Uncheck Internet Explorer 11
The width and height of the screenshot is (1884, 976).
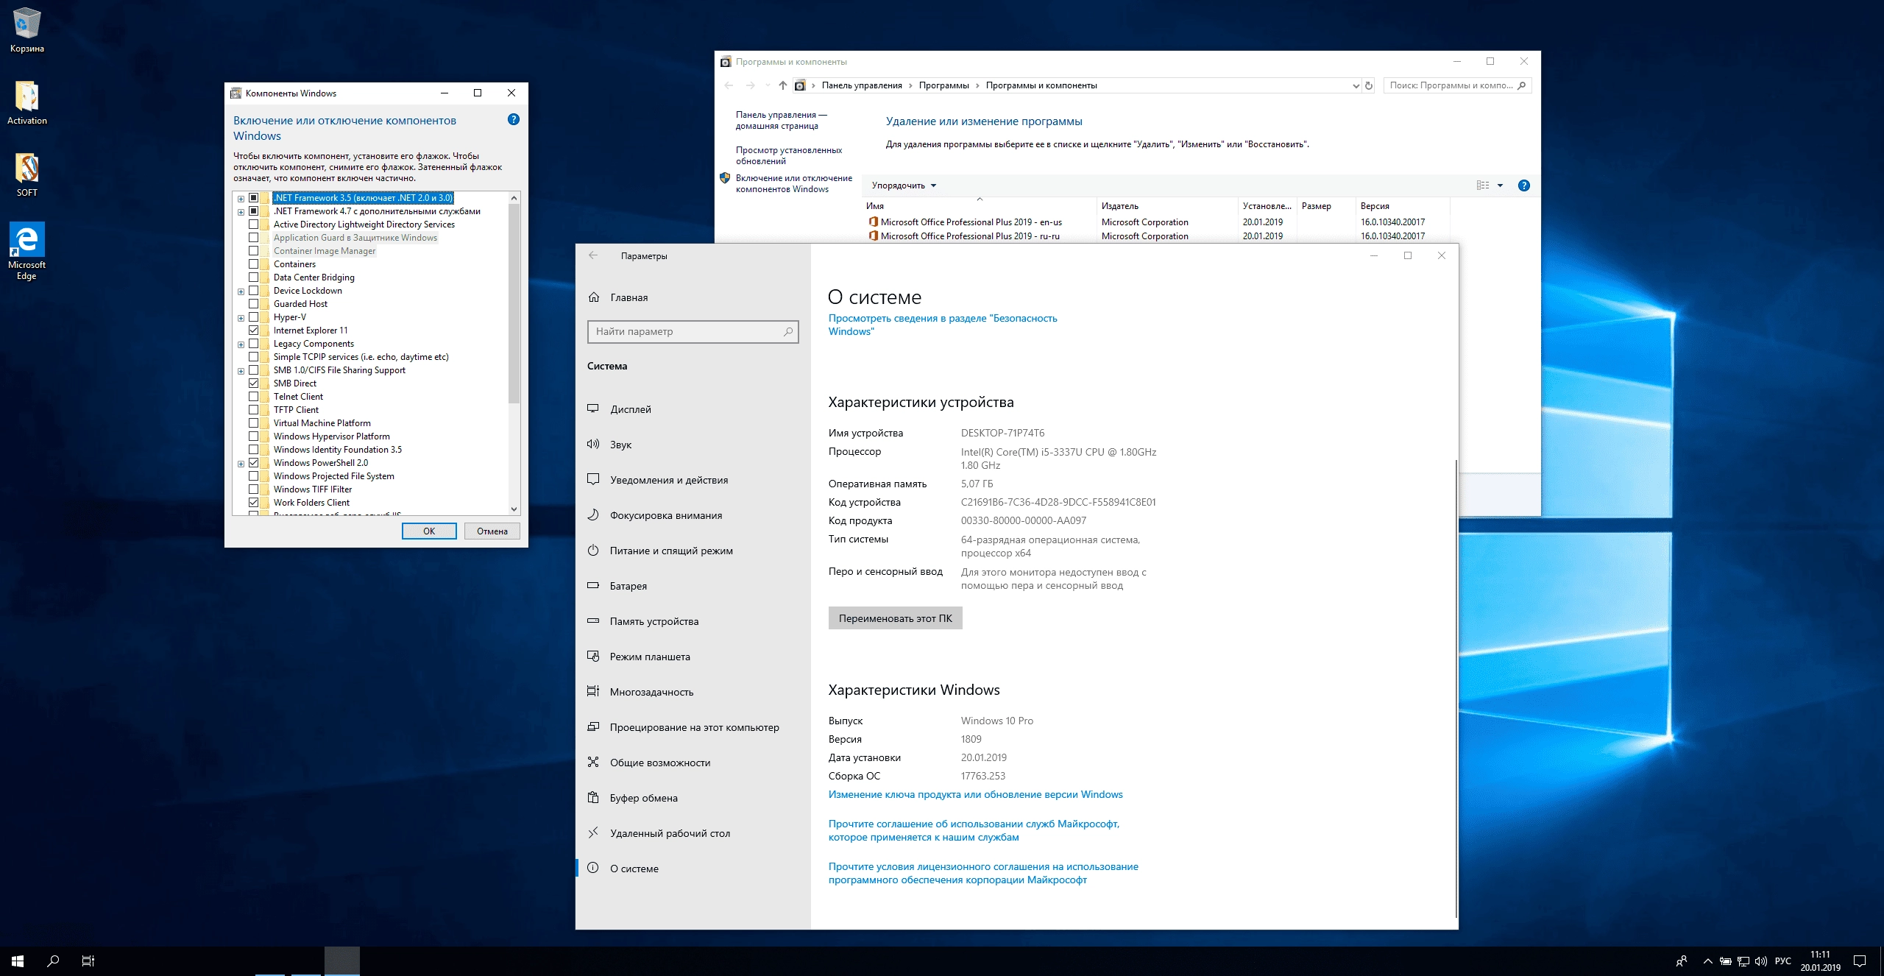click(254, 330)
